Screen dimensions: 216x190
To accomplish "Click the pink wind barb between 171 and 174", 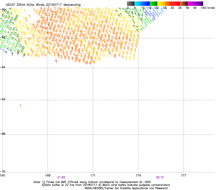I will [115, 56].
